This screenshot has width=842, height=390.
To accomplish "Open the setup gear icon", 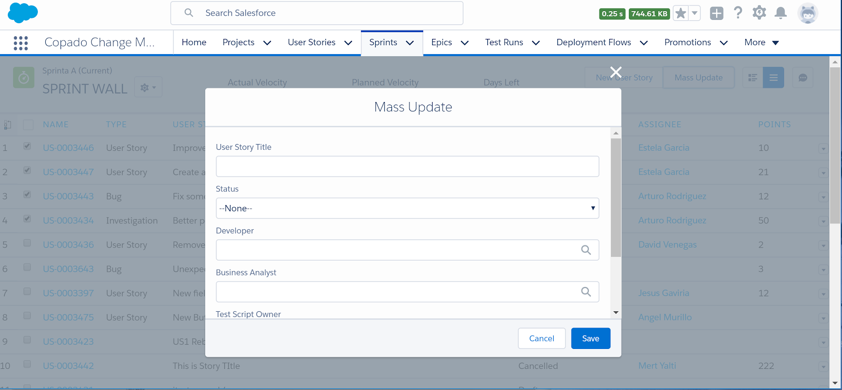I will point(759,13).
